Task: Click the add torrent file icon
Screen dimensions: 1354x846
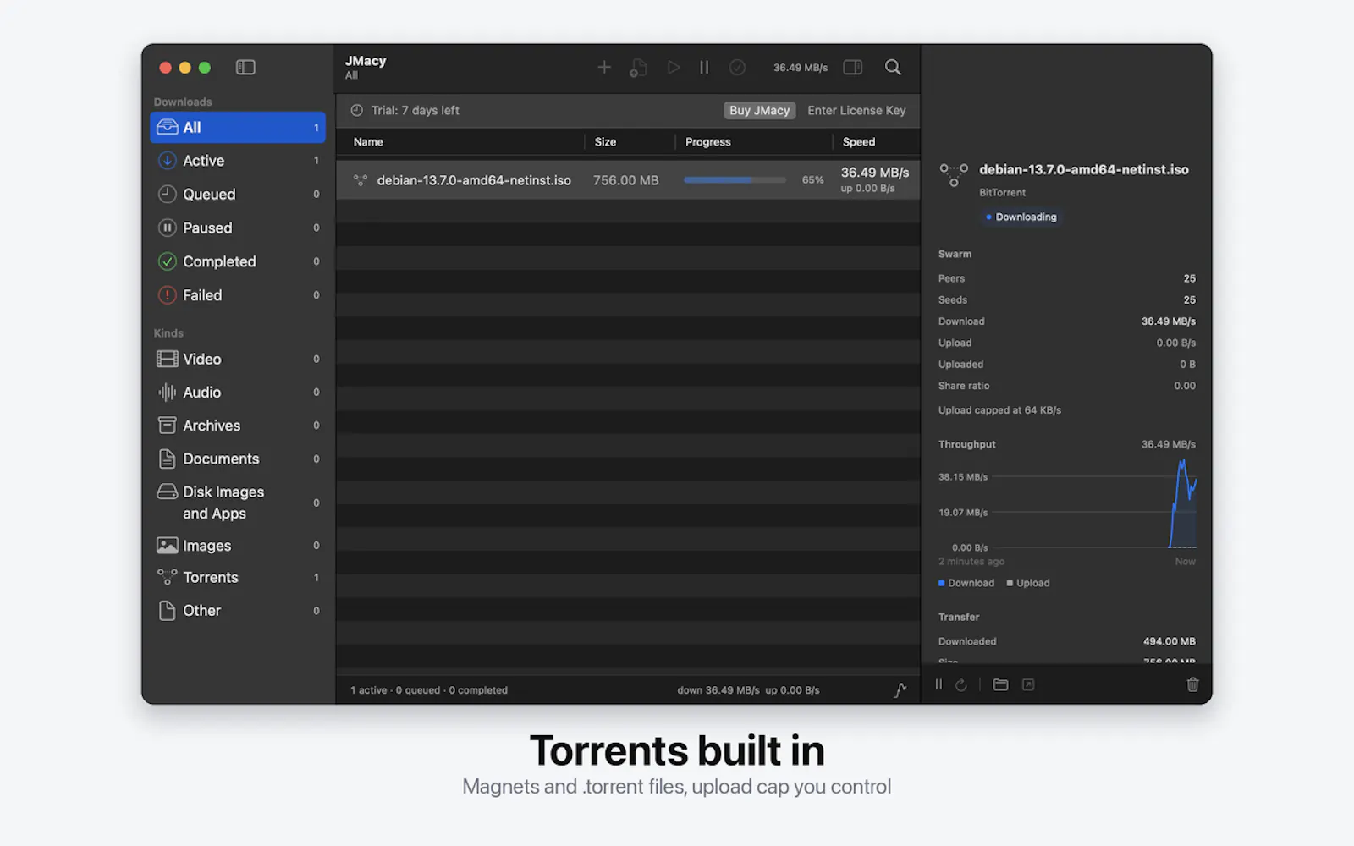Action: tap(638, 68)
